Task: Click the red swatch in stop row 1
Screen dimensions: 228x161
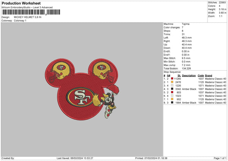Action: coord(172,79)
